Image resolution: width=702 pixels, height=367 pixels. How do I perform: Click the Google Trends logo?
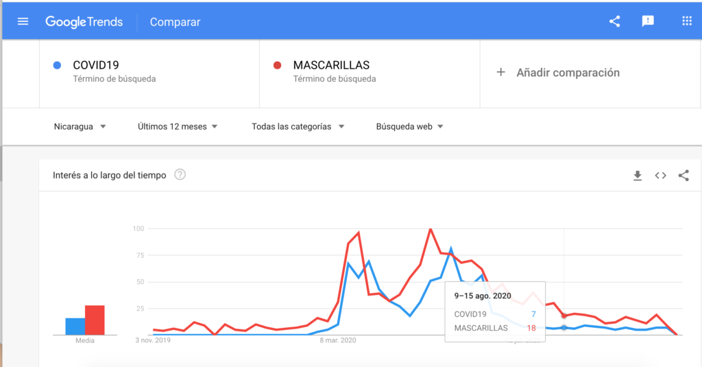84,22
